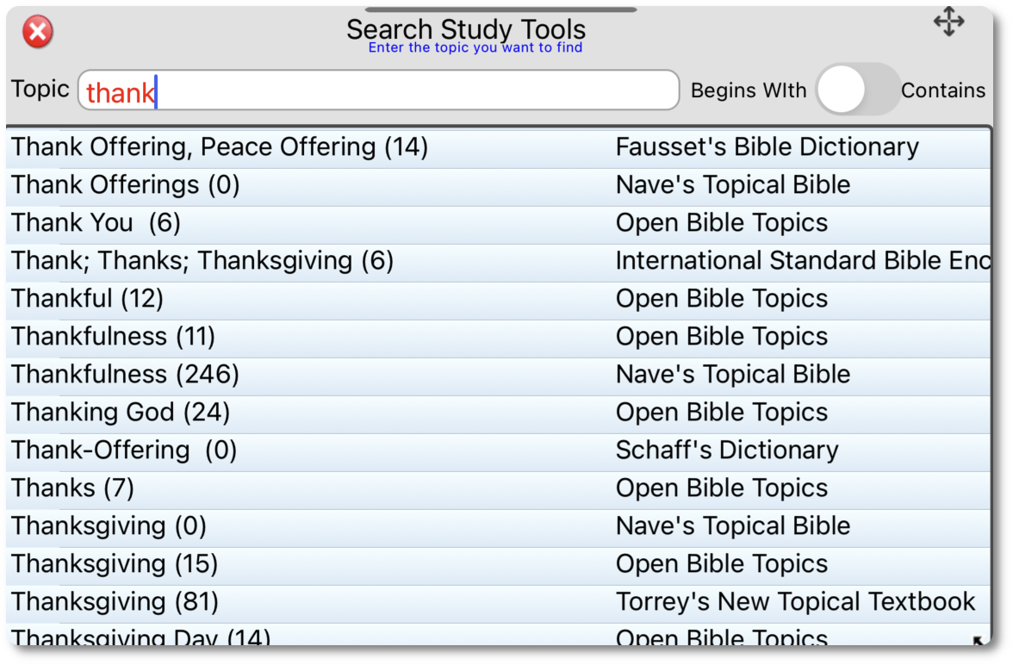This screenshot has height=665, width=1013.
Task: Open Thankful (12) result
Action: (x=88, y=299)
